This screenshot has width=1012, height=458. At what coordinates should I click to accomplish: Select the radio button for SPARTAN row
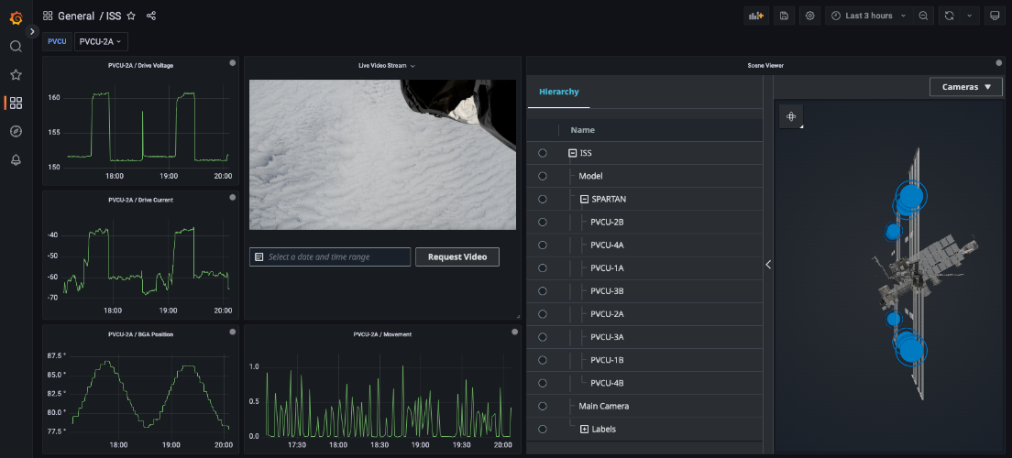click(542, 200)
